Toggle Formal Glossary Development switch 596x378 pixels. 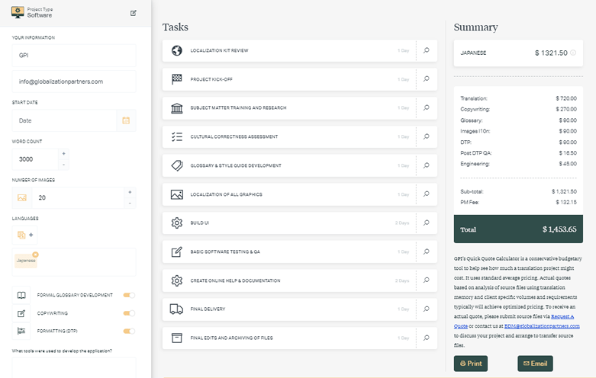[x=129, y=295]
